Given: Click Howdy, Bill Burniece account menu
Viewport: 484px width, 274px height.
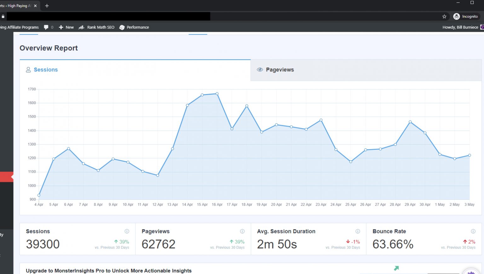Looking at the screenshot, I should tap(460, 27).
